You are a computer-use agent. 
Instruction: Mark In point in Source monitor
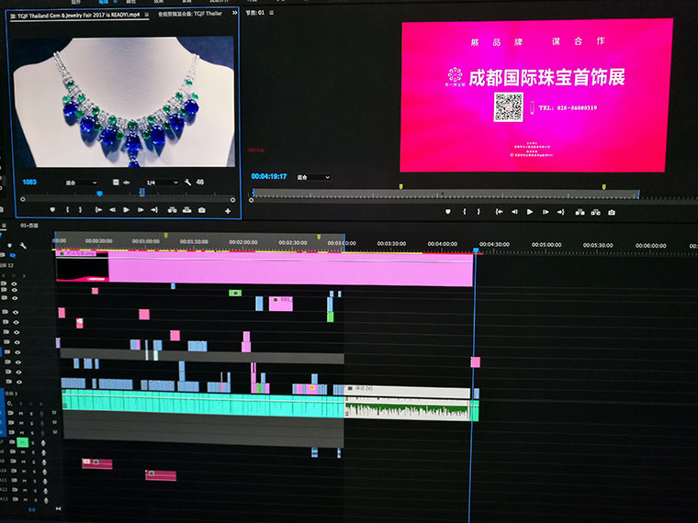click(x=68, y=209)
